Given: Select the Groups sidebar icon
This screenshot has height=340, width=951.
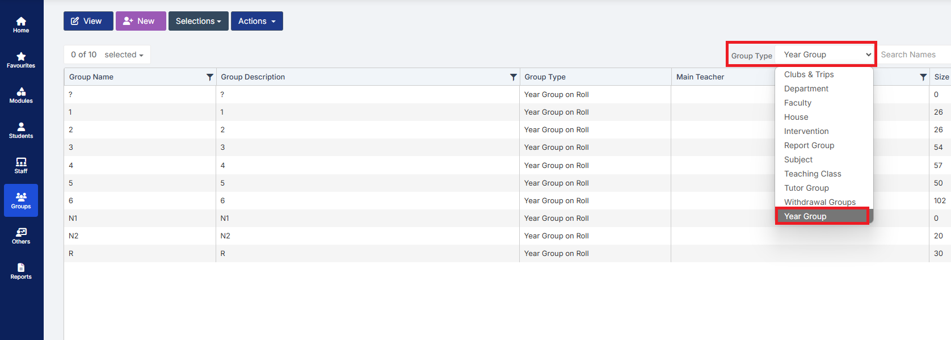Looking at the screenshot, I should tap(21, 200).
